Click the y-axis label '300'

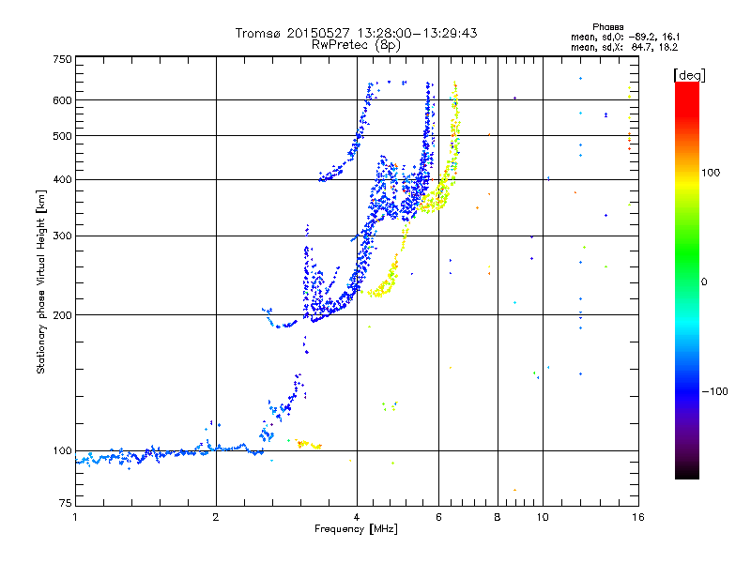pos(63,236)
